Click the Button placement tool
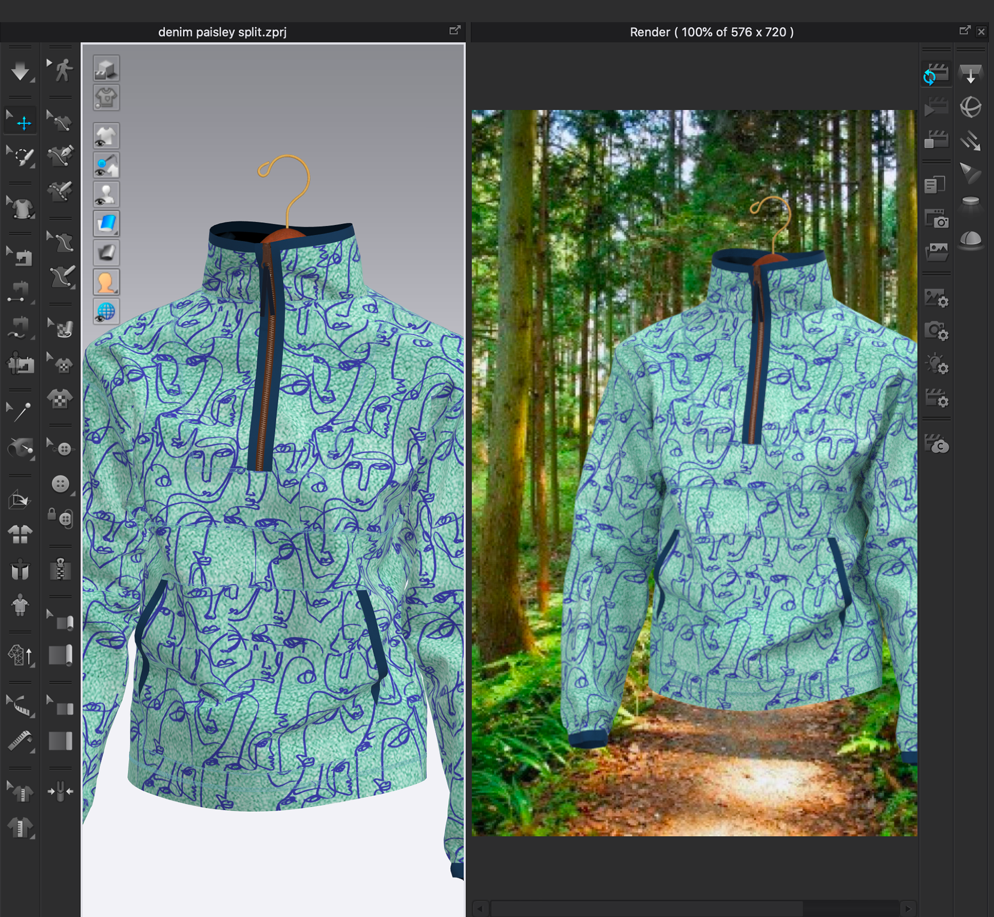Viewport: 994px width, 917px height. [61, 483]
